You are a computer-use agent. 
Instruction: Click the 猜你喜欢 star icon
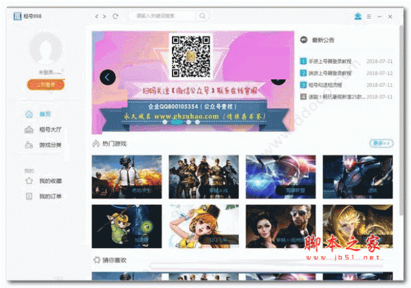point(97,260)
